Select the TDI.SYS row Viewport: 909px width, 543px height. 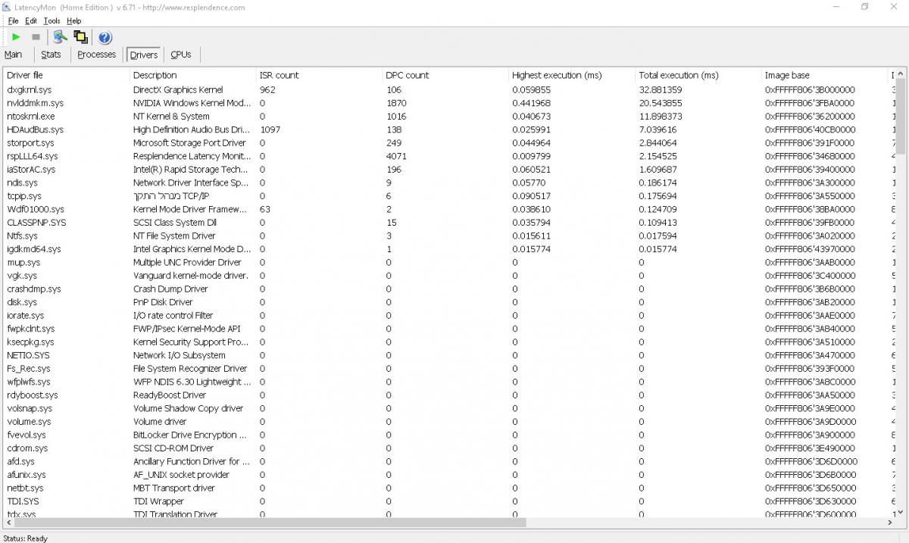coord(448,501)
